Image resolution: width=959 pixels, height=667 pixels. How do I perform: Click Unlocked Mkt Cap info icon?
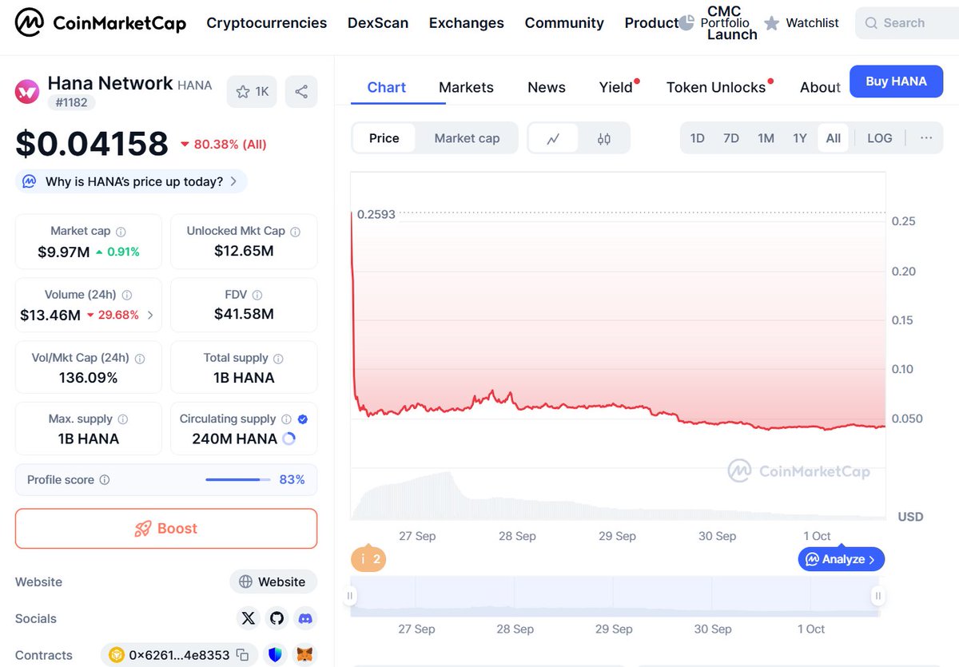pos(295,232)
